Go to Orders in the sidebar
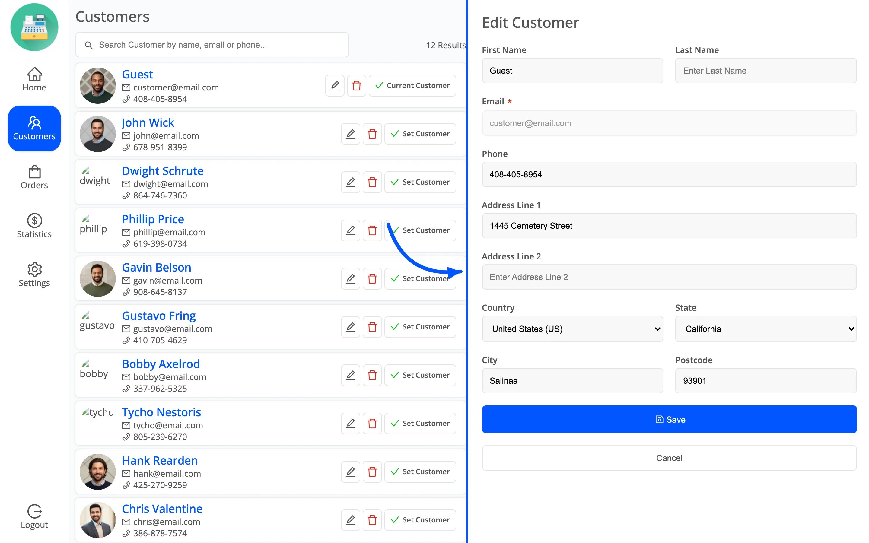The height and width of the screenshot is (543, 869). tap(34, 177)
